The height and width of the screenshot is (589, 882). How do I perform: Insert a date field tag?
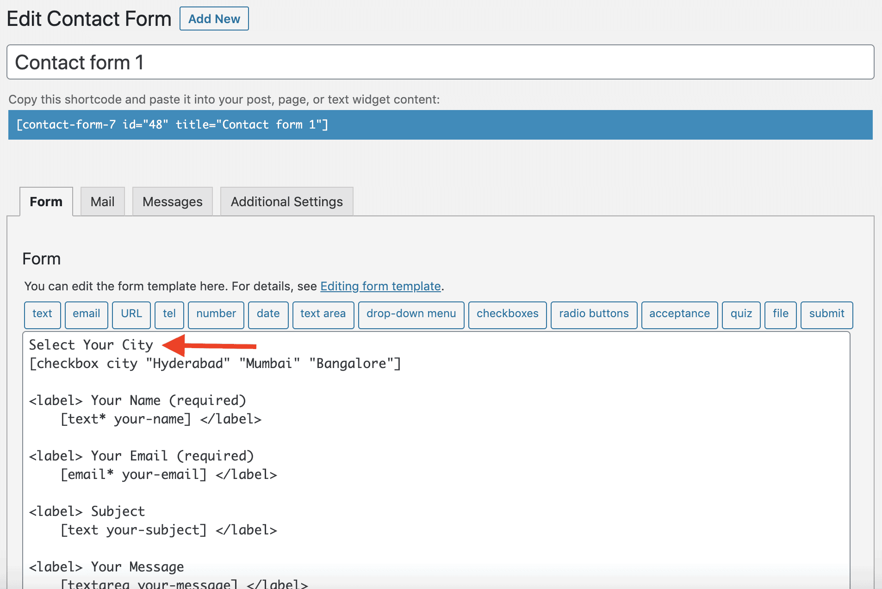coord(268,314)
